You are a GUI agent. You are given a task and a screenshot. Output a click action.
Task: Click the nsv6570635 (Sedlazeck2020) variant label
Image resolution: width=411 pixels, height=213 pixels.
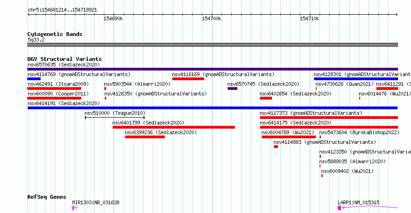tap(64, 65)
